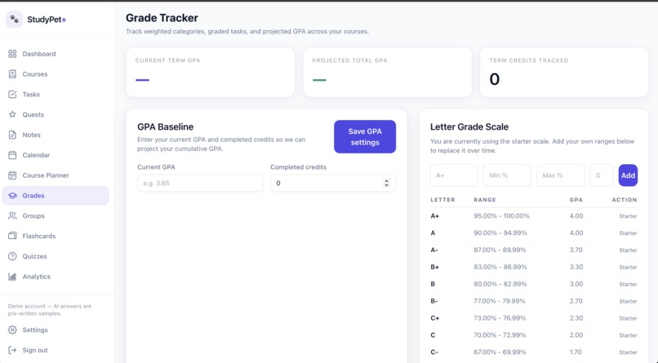Click Starter label in the B+ row
The width and height of the screenshot is (658, 363).
tap(628, 267)
